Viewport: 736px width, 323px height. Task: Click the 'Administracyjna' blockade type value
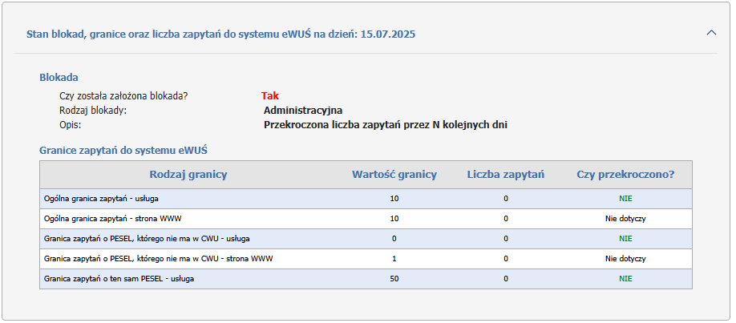[x=303, y=111]
